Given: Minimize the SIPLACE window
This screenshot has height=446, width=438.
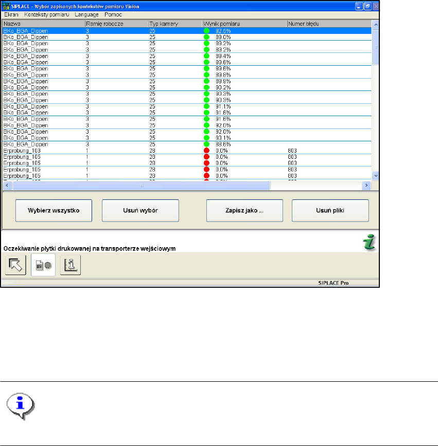Looking at the screenshot, I should 359,6.
